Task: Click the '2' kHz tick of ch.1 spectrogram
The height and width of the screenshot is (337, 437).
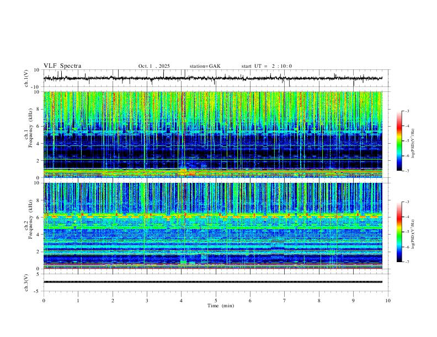Action: (x=39, y=160)
